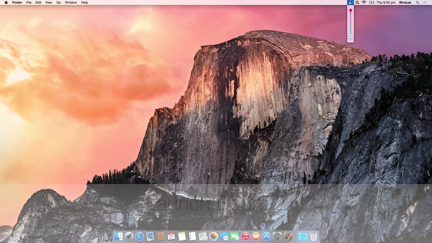Open the App Store icon in Dock
This screenshot has height=243, width=432.
[x=266, y=236]
